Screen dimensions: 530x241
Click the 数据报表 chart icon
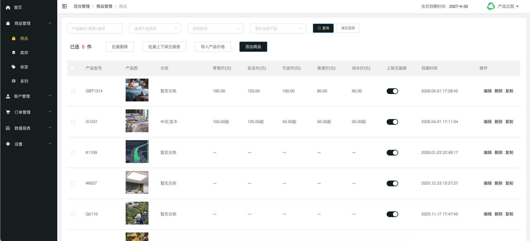click(x=8, y=128)
